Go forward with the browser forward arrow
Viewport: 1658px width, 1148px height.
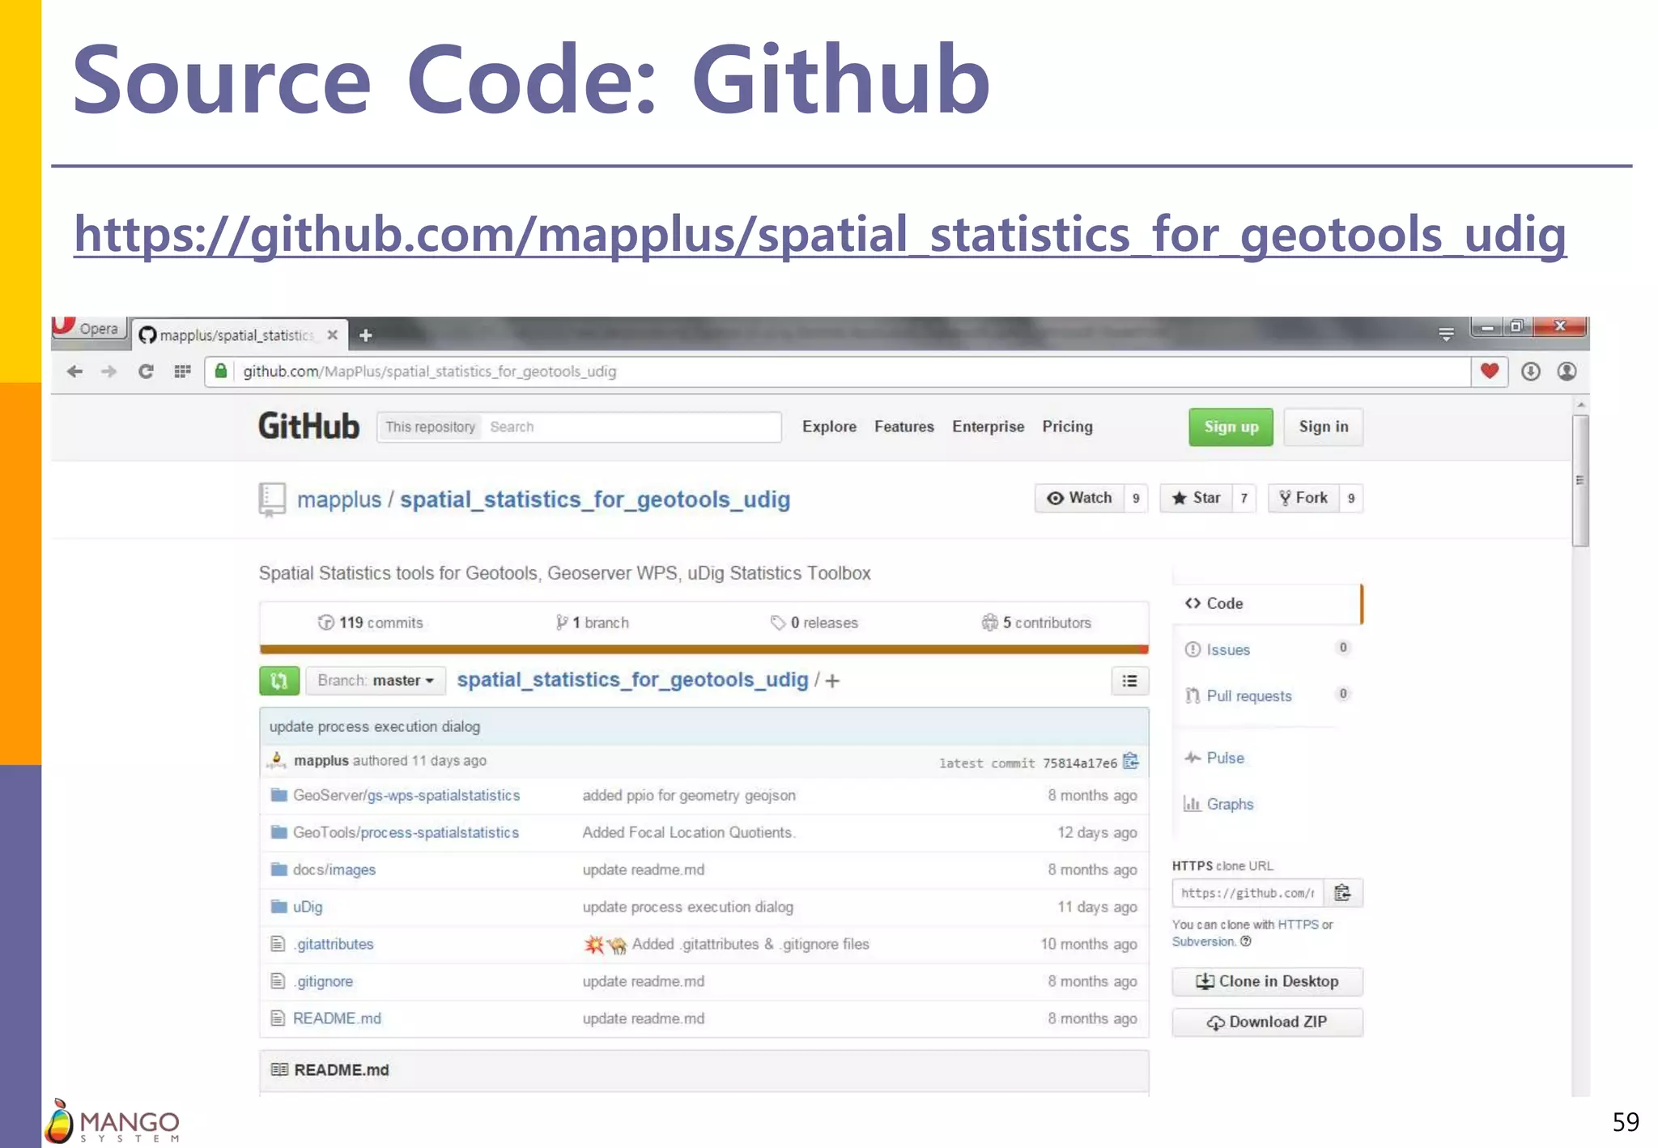[x=109, y=372]
